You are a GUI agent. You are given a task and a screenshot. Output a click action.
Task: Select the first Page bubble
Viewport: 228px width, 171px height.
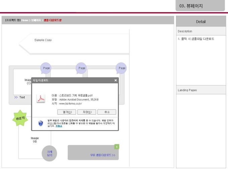46,68
